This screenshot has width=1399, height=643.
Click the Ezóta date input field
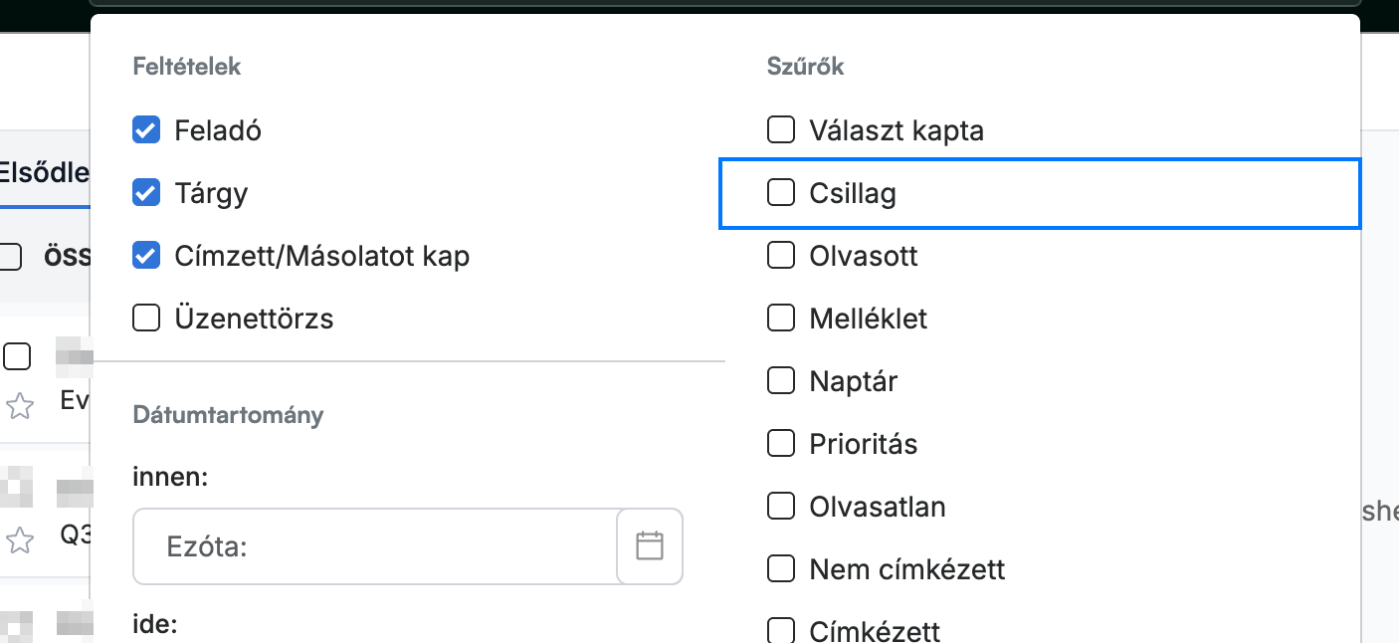tap(375, 545)
